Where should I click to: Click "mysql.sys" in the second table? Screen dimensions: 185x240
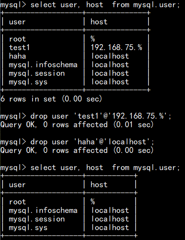click(28, 228)
